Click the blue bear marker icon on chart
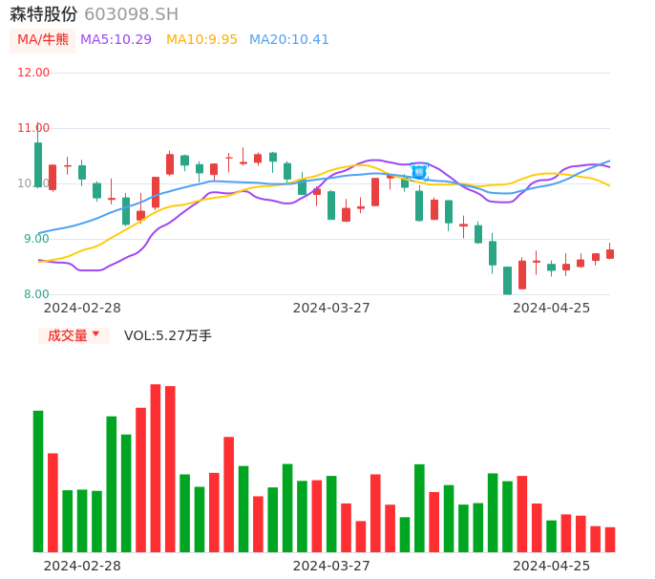Screen dimensions: 655x579 point(418,172)
